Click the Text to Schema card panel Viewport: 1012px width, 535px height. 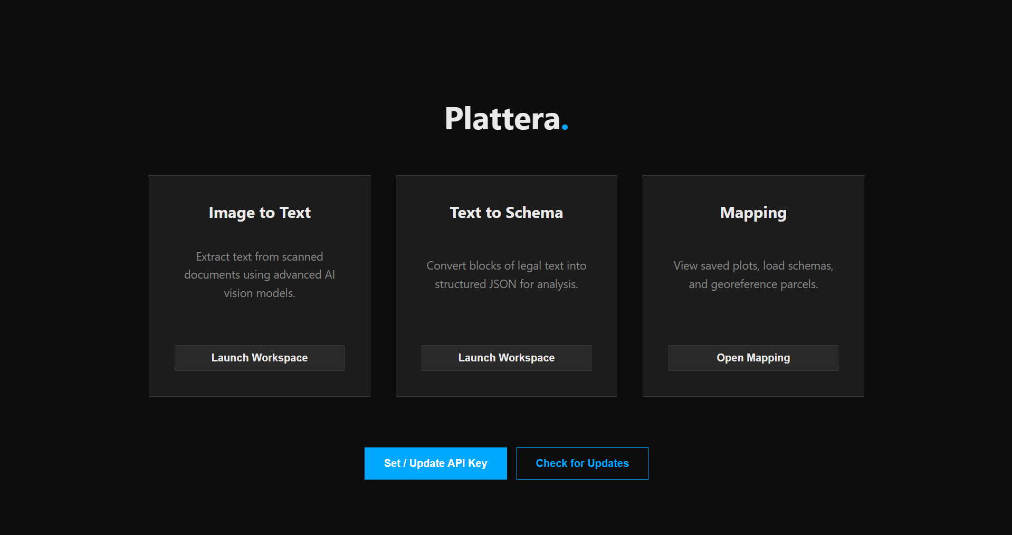pyautogui.click(x=506, y=322)
